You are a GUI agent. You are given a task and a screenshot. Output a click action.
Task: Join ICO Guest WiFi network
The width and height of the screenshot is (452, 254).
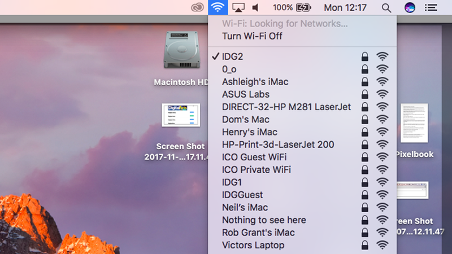[x=302, y=157]
